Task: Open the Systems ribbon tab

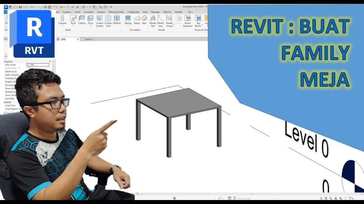Action: pos(67,12)
